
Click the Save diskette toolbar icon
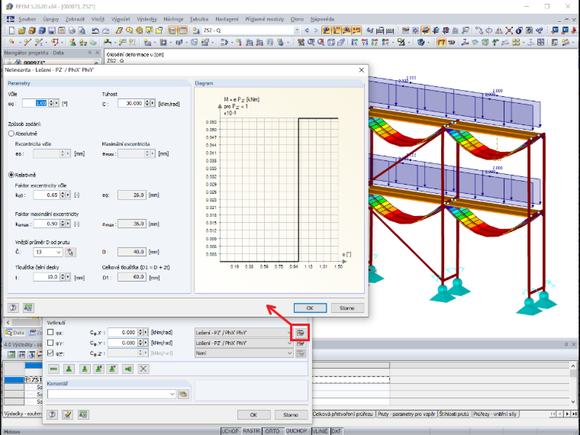tap(52, 31)
